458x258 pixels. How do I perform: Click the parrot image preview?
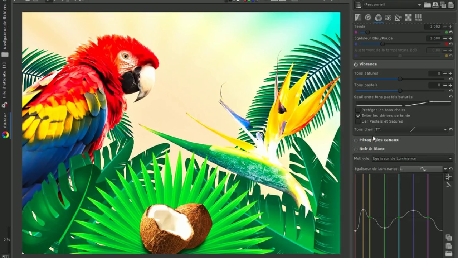(181, 133)
